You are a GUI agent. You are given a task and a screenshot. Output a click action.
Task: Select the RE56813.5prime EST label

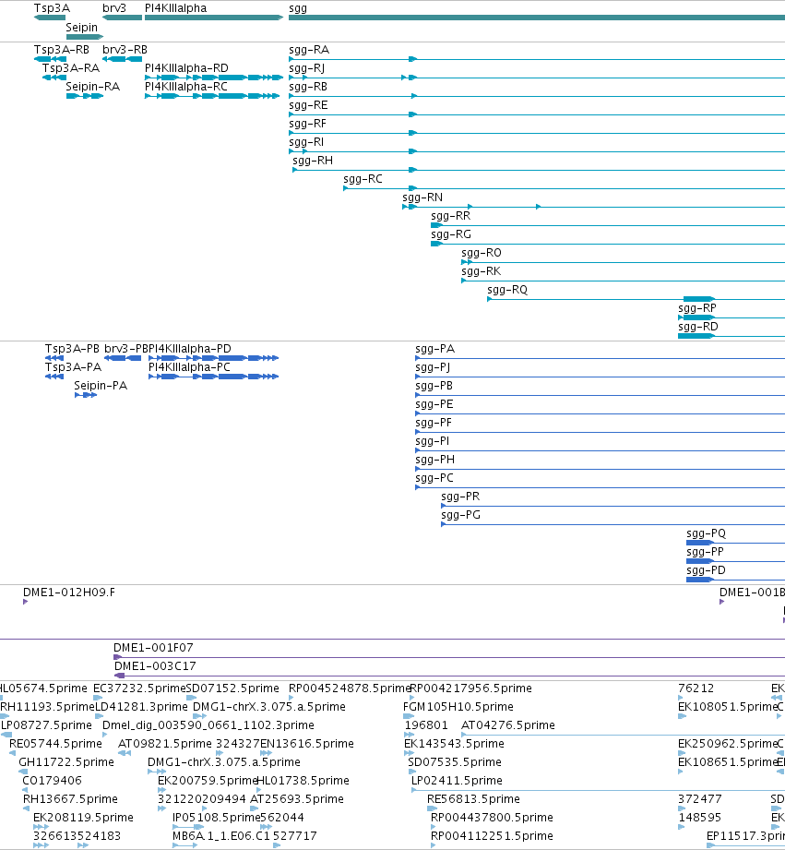[473, 798]
